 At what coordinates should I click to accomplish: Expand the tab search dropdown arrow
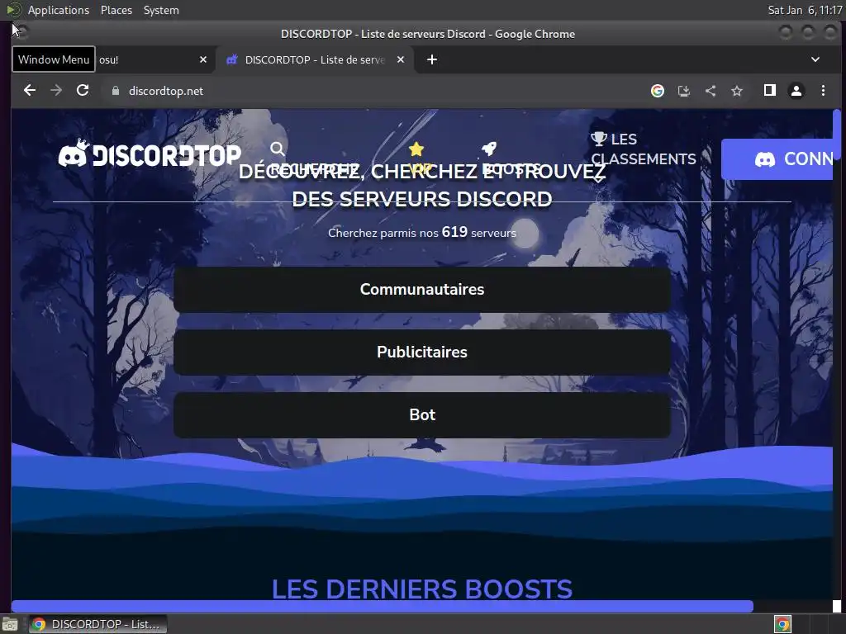[x=815, y=59]
